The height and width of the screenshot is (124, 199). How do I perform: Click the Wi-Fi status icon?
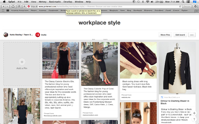tap(147, 2)
